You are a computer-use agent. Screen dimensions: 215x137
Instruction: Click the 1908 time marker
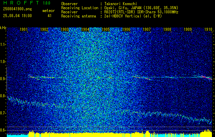coord(167,29)
